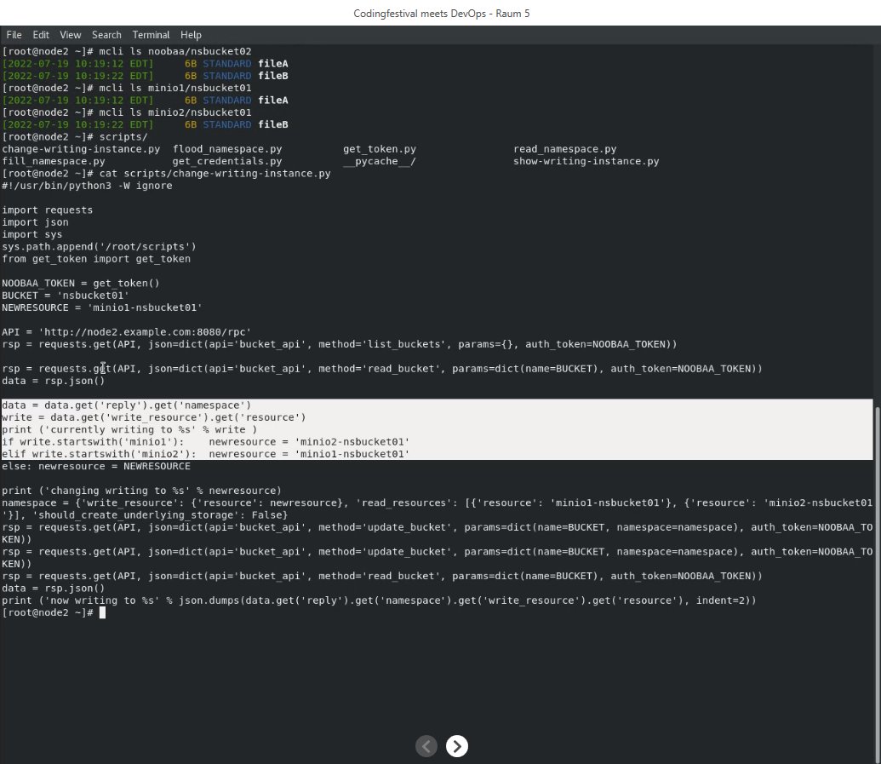Go back with the previous slide arrow
Viewport: 881px width, 764px height.
(426, 746)
